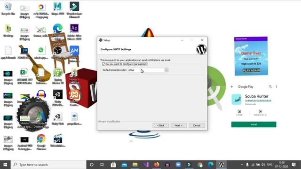Select the Excel spreadsheet desktop file
Image resolution: width=301 pixels, height=169 pixels.
pos(24,76)
